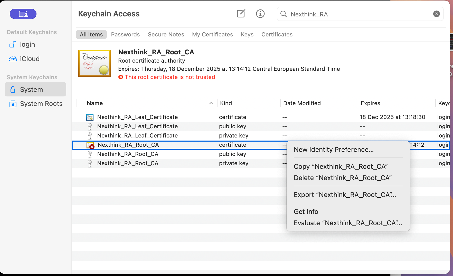Click the large Root certificate thumbnail

tap(95, 63)
